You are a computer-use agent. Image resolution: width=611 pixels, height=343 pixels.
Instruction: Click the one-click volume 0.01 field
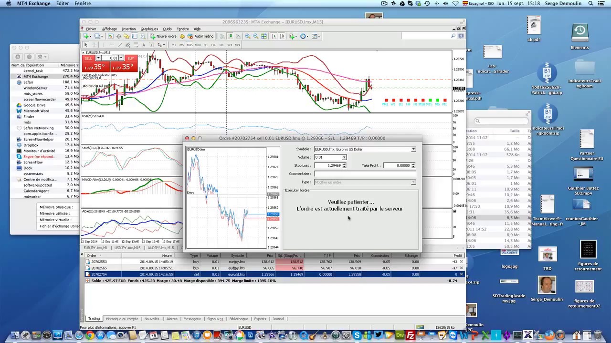(109, 58)
